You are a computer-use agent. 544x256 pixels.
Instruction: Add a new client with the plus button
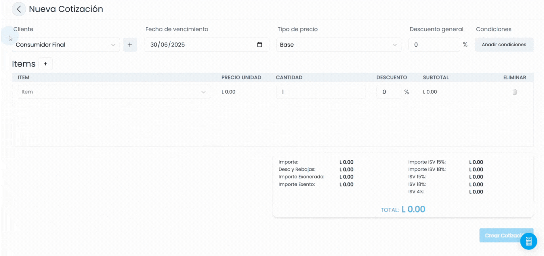click(130, 45)
